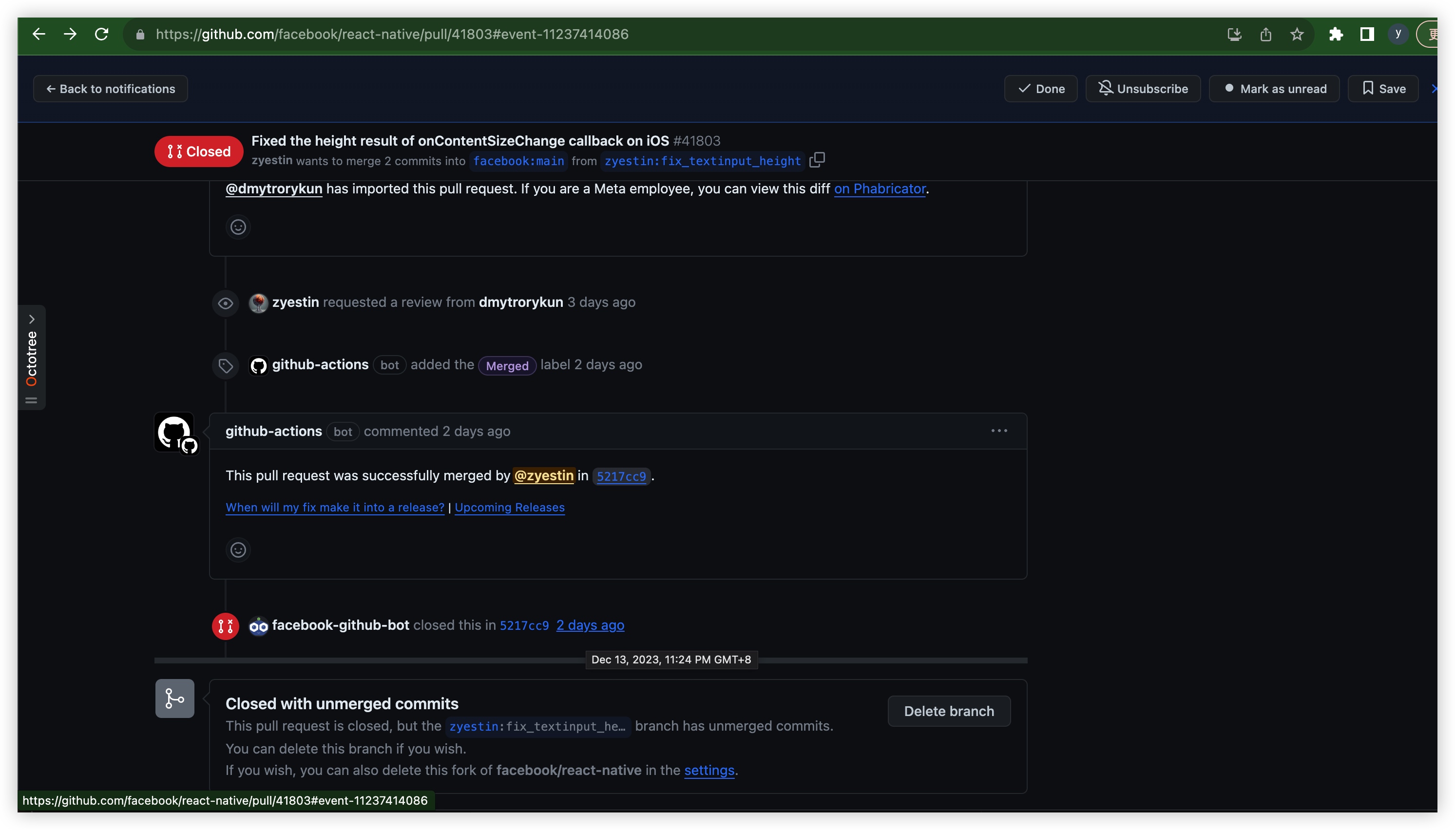The height and width of the screenshot is (830, 1455).
Task: Click the tag icon beside the Merged label event
Action: pos(226,365)
